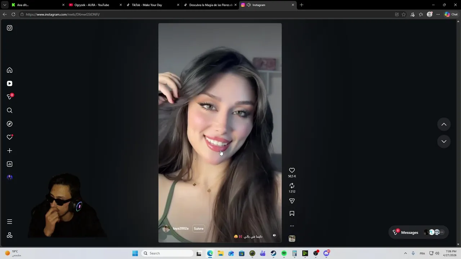Switch to the Ogryzek - AURA YouTube tab

point(95,5)
